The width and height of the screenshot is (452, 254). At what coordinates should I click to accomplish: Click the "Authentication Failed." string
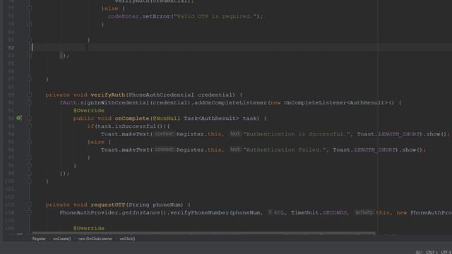[x=285, y=150]
